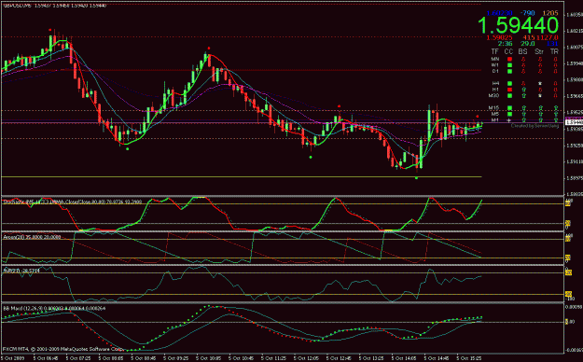Click the green BS up arrow in the M30 row

pos(524,95)
